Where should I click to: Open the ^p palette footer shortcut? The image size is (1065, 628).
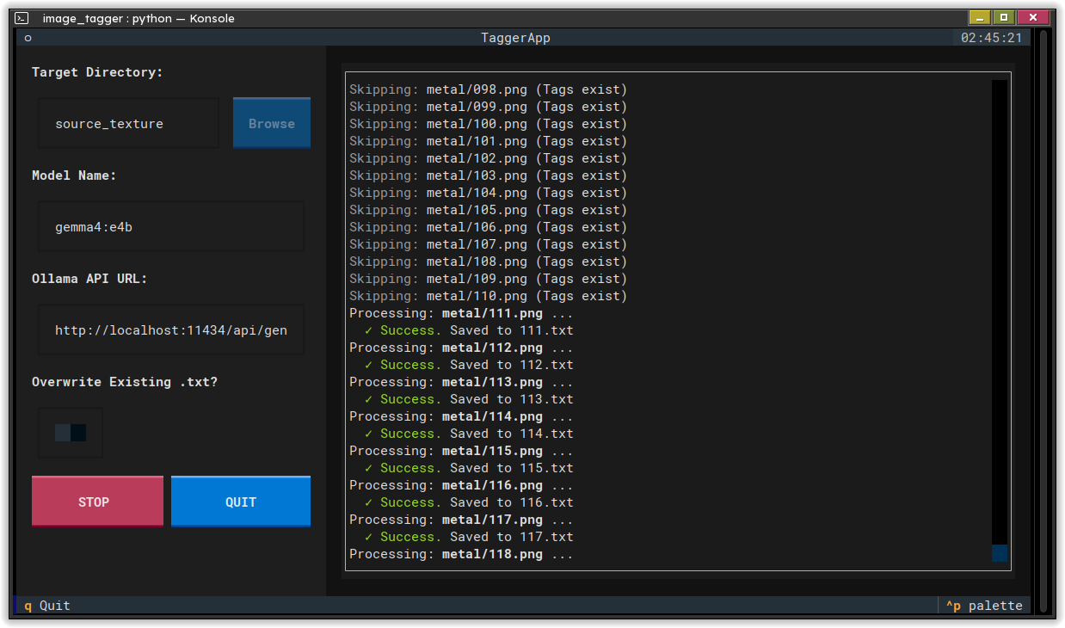point(984,606)
